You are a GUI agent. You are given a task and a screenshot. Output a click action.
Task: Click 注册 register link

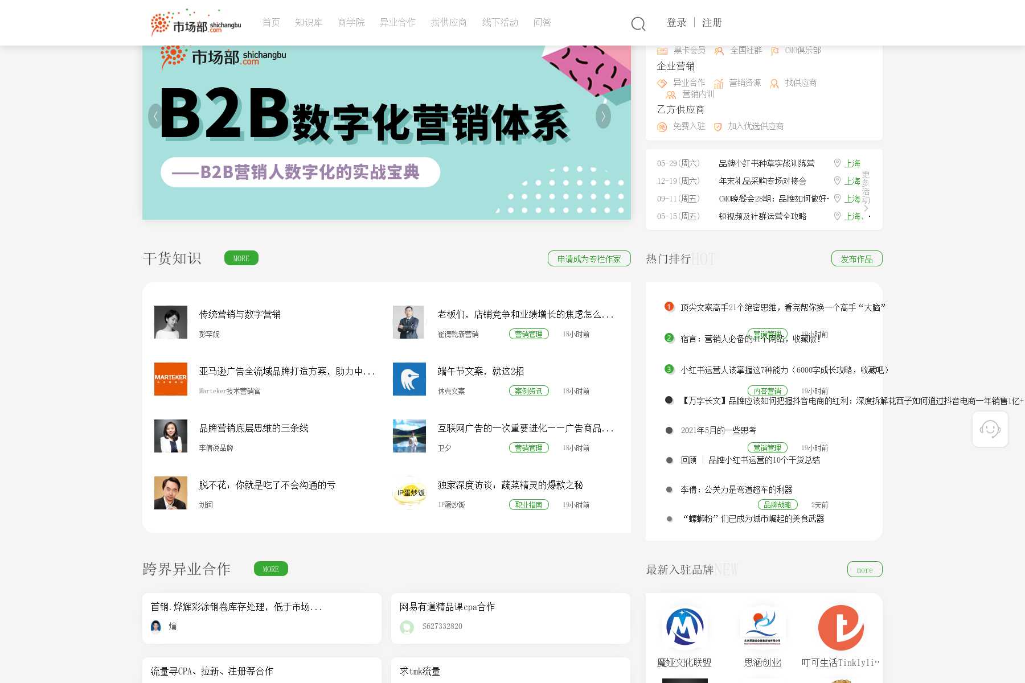(712, 23)
